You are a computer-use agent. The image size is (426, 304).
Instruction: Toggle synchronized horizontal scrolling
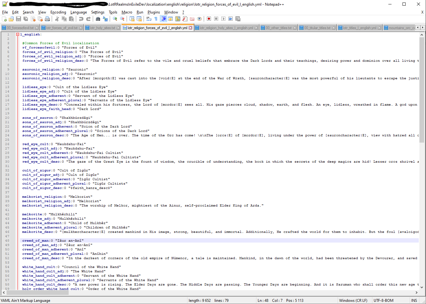coord(139,19)
